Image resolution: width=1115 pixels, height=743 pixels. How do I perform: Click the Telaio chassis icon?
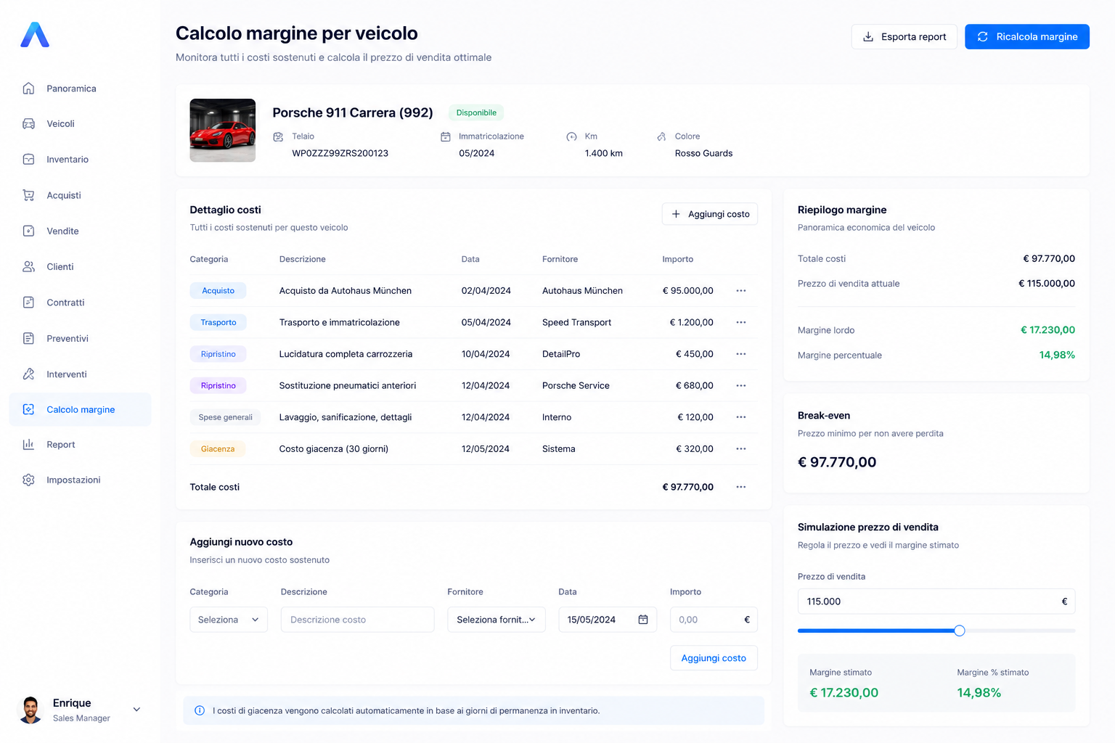(278, 137)
